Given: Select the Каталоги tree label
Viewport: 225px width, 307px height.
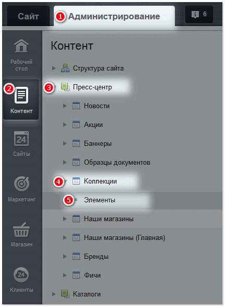Looking at the screenshot, I should click(87, 294).
